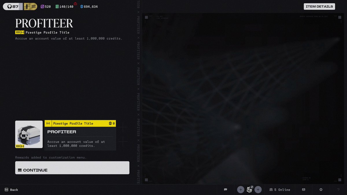Click your player avatar in squad bar
Image resolution: width=347 pixels, height=195 pixels.
click(249, 190)
